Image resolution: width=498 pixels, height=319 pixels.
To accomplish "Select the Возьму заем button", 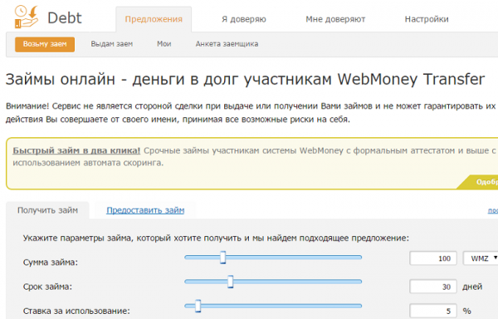I will [45, 44].
